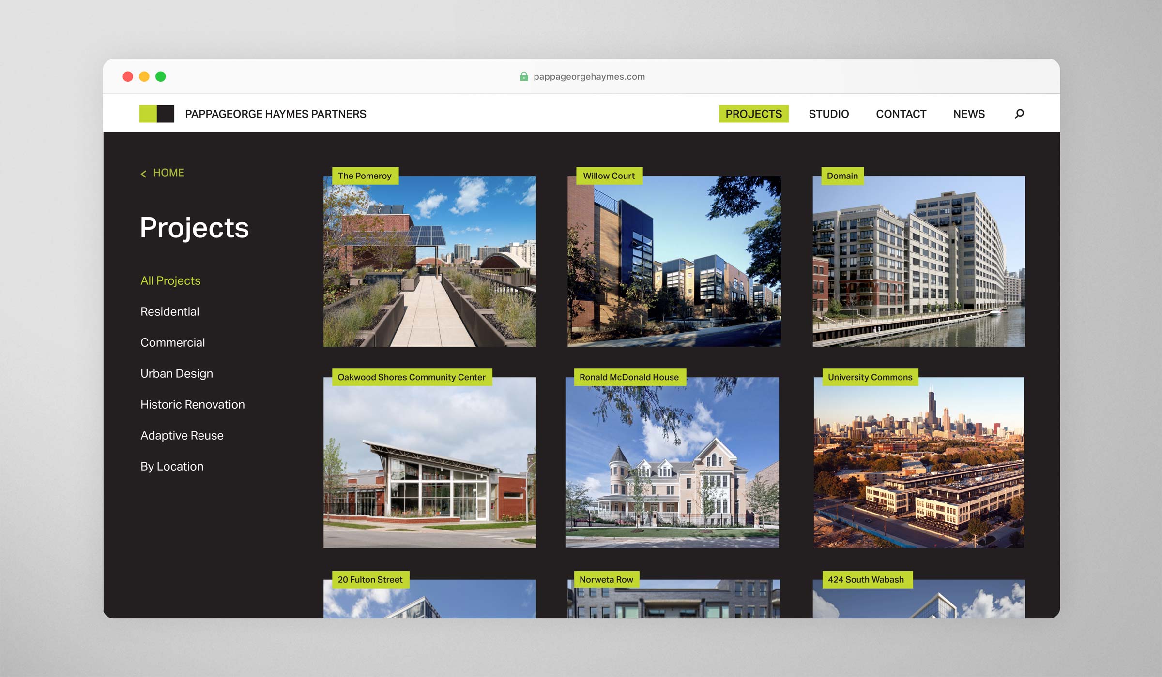Filter by Residential projects

169,311
